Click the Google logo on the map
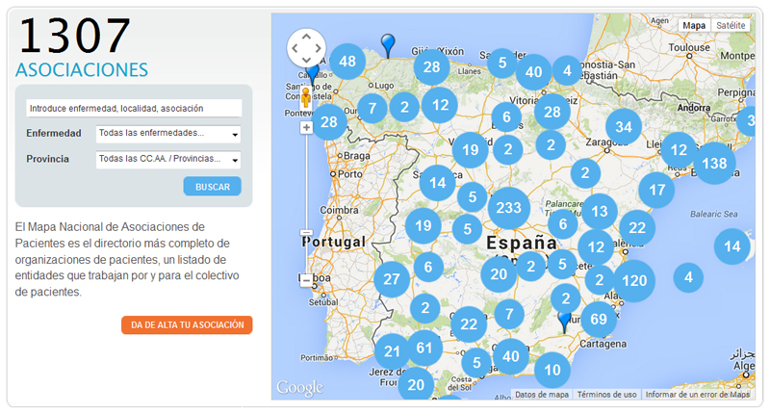 click(x=300, y=388)
